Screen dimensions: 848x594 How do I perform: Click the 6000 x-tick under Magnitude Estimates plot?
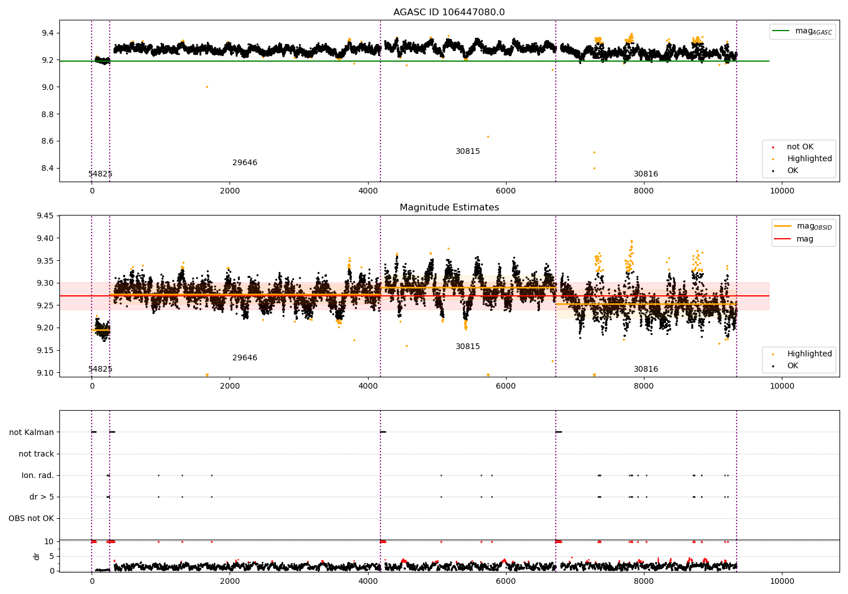pos(506,386)
